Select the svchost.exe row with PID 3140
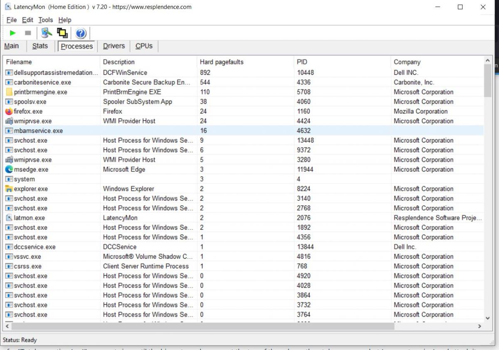The height and width of the screenshot is (350, 499). pos(244,198)
